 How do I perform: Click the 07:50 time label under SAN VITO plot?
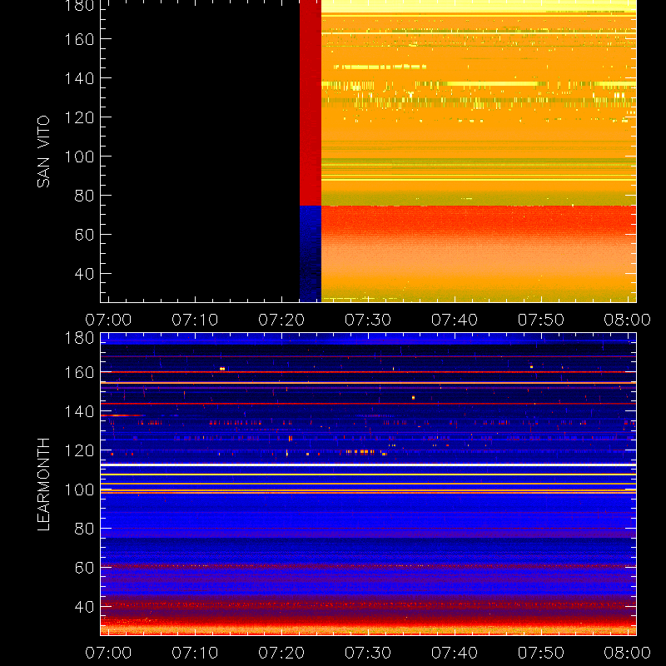click(541, 320)
